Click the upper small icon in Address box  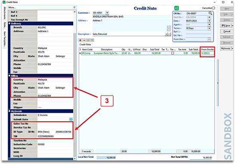coord(169,27)
